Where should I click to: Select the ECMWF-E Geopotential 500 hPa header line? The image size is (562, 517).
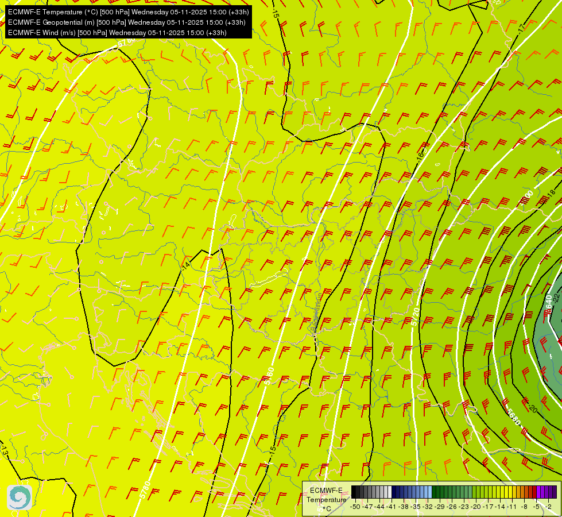pos(126,22)
